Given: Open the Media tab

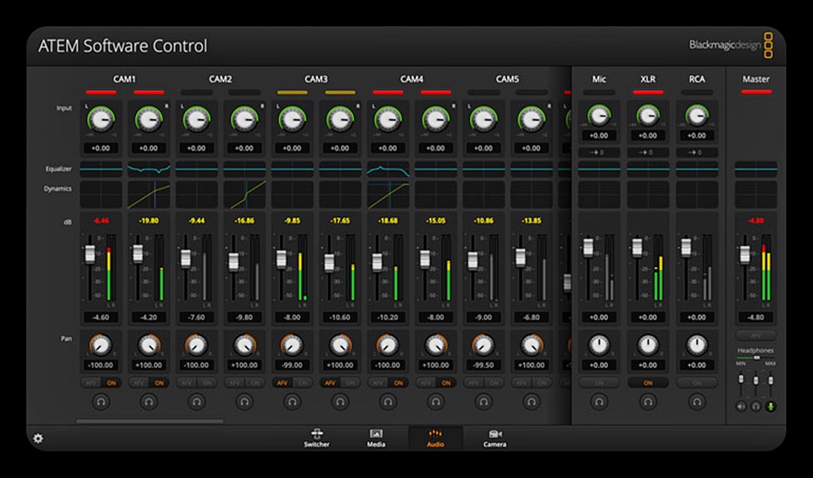Looking at the screenshot, I should [376, 438].
